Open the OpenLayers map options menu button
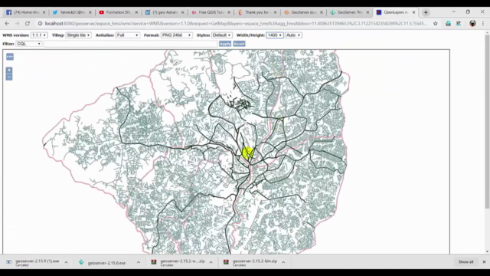The width and height of the screenshot is (490, 276). (x=10, y=57)
